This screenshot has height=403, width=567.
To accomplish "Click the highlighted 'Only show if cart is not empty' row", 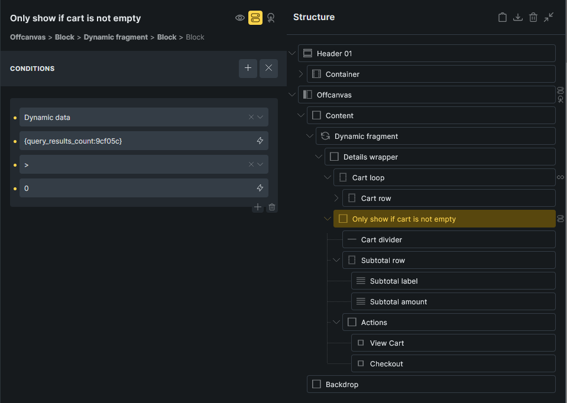I will coord(445,219).
